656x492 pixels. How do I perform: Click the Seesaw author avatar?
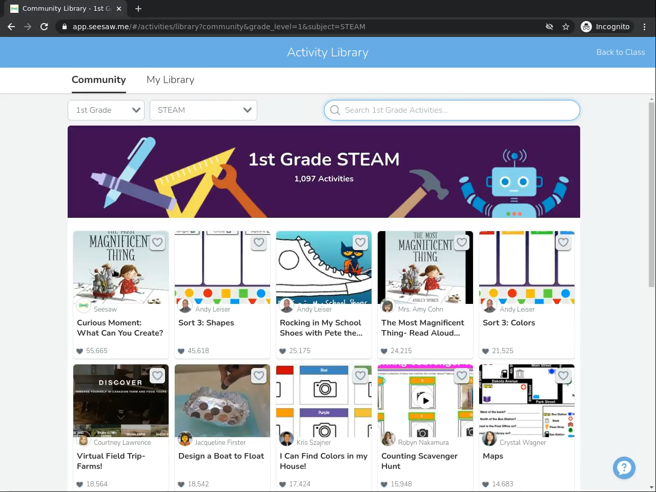pyautogui.click(x=84, y=305)
